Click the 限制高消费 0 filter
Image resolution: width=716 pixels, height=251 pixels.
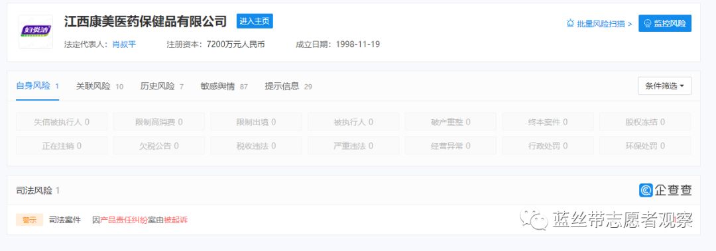[159, 122]
